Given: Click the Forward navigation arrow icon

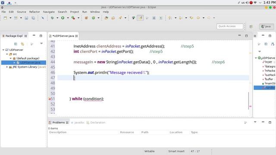Looking at the screenshot, I should click(209, 18).
